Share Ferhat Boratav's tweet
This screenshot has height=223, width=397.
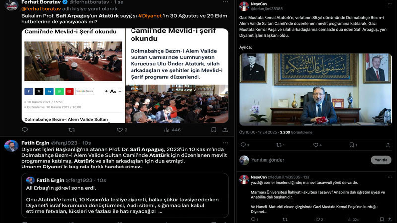click(x=225, y=130)
